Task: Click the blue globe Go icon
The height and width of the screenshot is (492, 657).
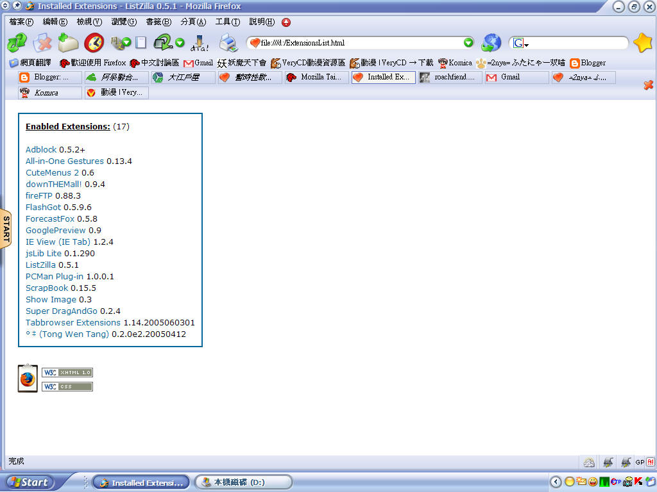Action: [491, 43]
